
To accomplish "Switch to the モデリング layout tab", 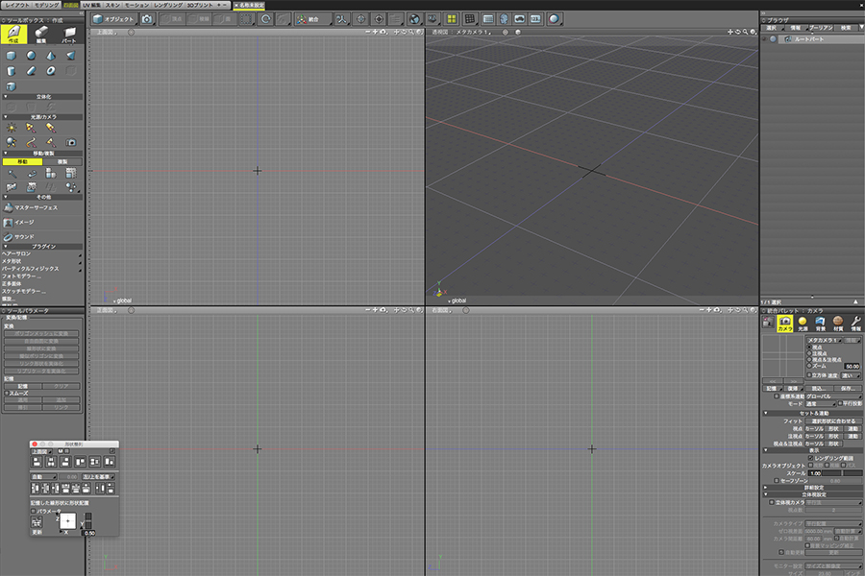I will [x=48, y=5].
